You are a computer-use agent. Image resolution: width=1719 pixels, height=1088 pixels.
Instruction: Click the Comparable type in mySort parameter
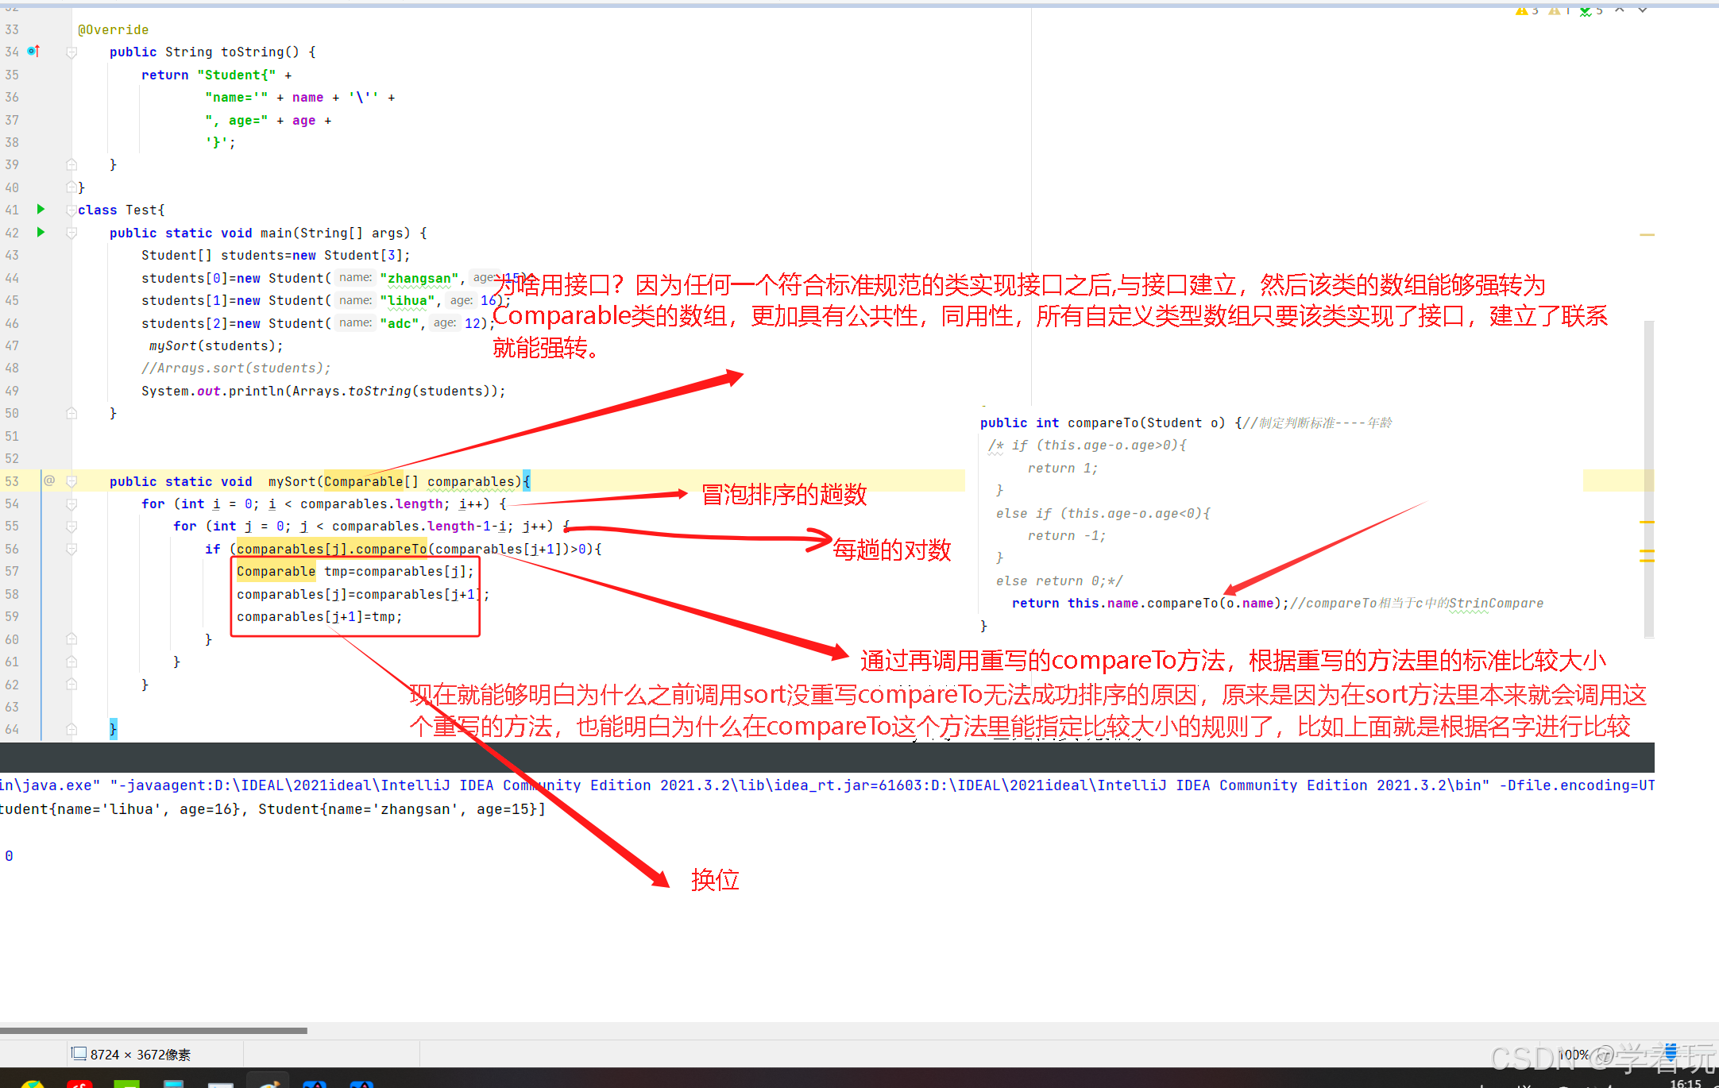click(363, 482)
